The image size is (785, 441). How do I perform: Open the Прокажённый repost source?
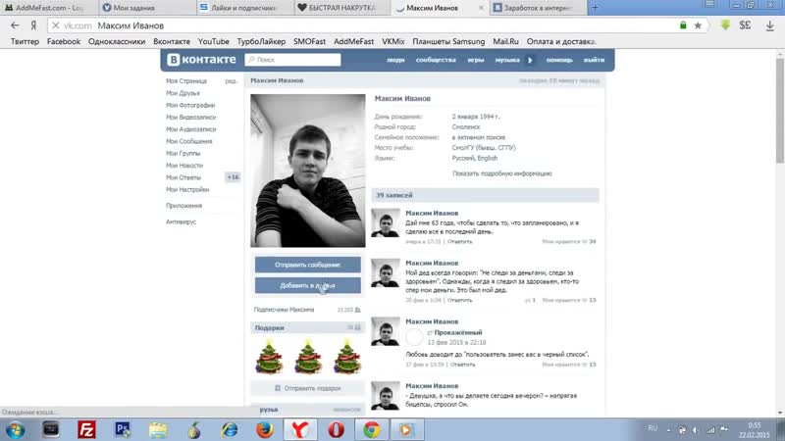[x=458, y=332]
